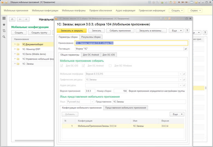Click Создать группу in the background list
Screen dimensions: 213x147
click(39, 32)
